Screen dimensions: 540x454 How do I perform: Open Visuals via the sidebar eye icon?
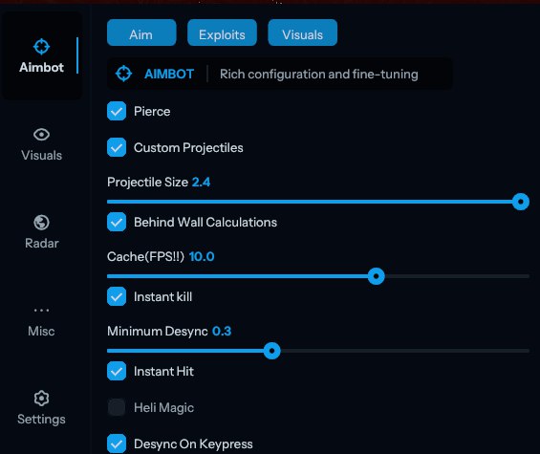(x=41, y=135)
